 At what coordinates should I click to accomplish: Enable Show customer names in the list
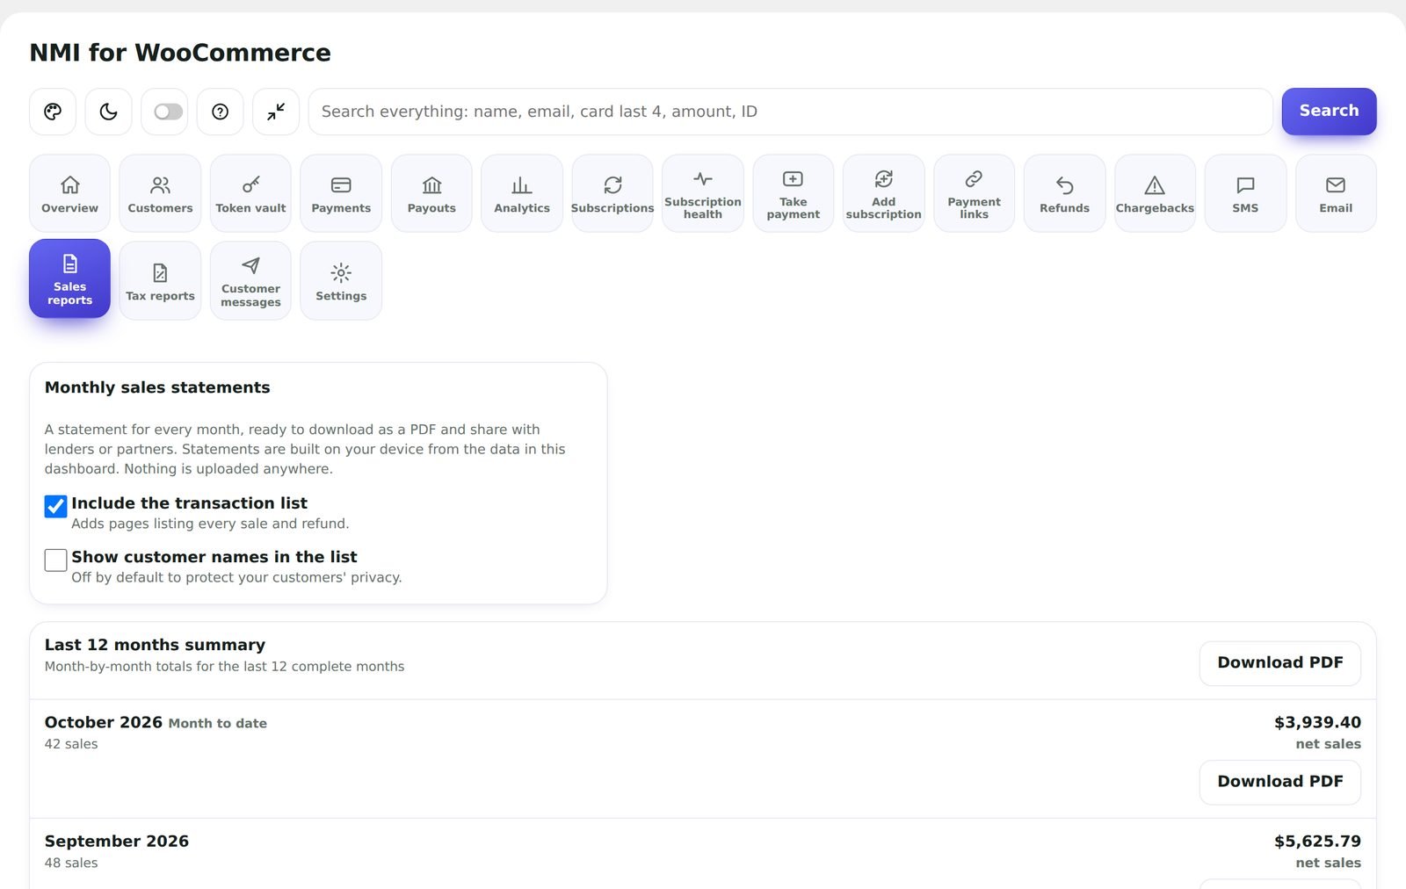(55, 560)
